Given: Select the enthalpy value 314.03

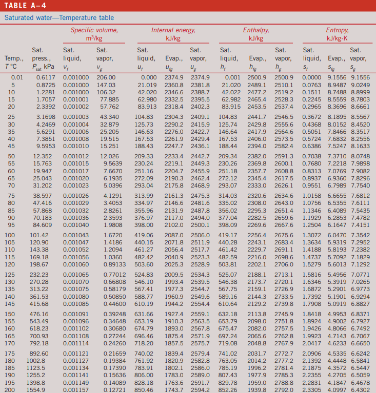Looking at the screenshot, I should click(x=228, y=196).
